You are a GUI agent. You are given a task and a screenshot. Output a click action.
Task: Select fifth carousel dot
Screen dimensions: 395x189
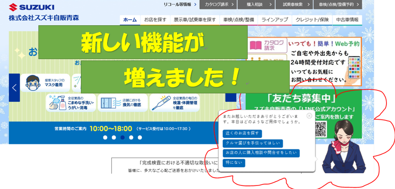pyautogui.click(x=140, y=138)
